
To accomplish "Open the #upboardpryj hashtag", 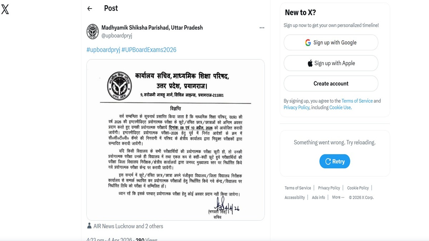I will tap(103, 50).
